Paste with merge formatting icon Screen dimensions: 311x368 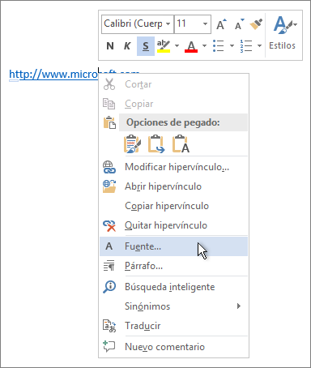point(156,144)
